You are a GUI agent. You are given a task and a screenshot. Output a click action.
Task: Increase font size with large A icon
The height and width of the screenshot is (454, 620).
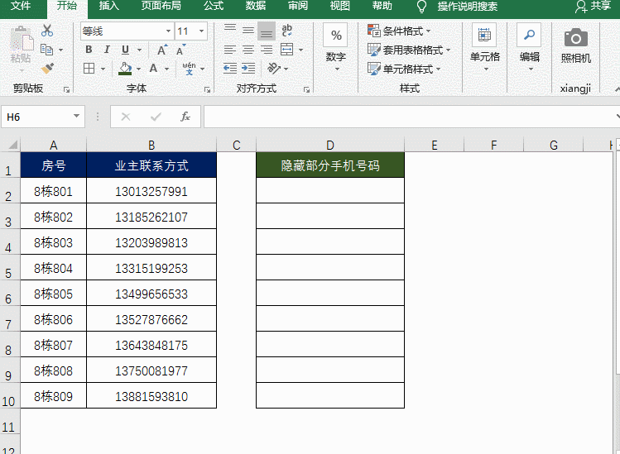[161, 50]
